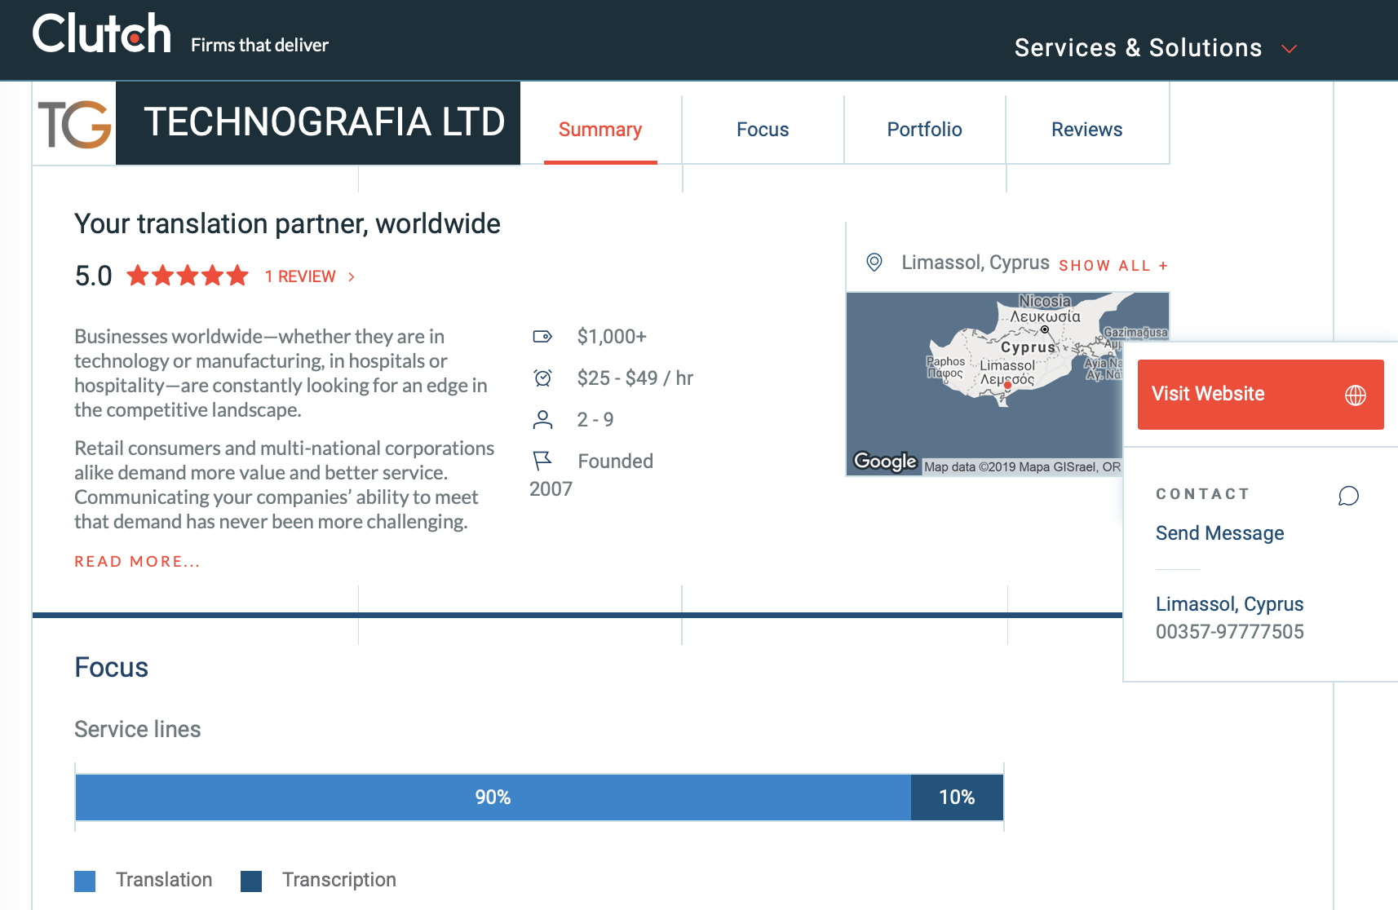Expand description via READ MORE
The image size is (1398, 910).
coord(137,562)
